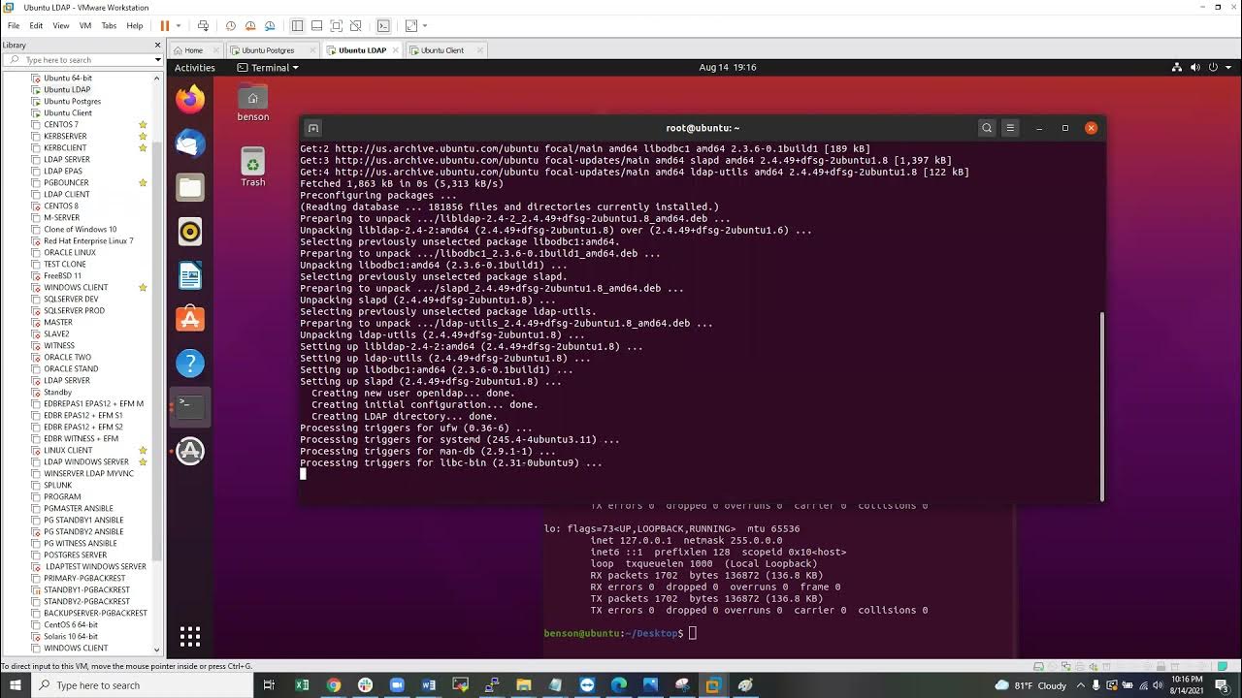Open the benson home folder desktop icon
The width and height of the screenshot is (1242, 698).
253,102
